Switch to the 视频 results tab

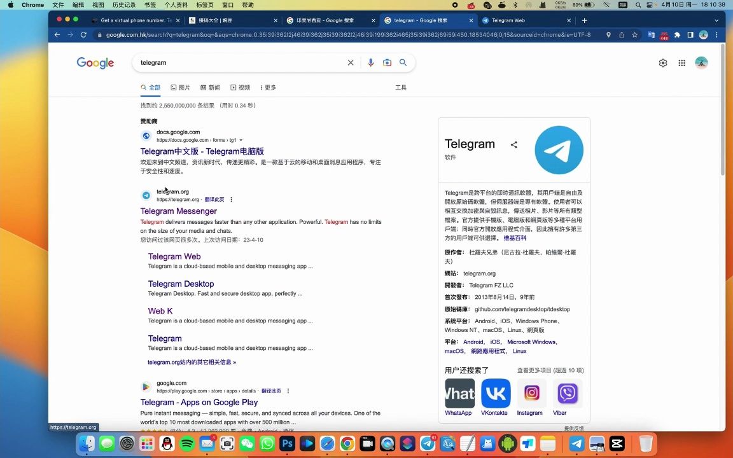240,87
